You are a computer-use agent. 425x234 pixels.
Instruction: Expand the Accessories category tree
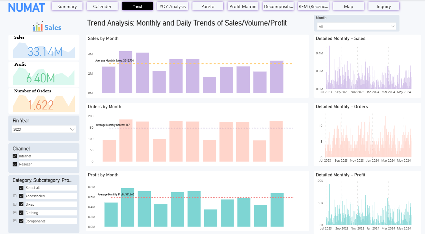pyautogui.click(x=14, y=196)
